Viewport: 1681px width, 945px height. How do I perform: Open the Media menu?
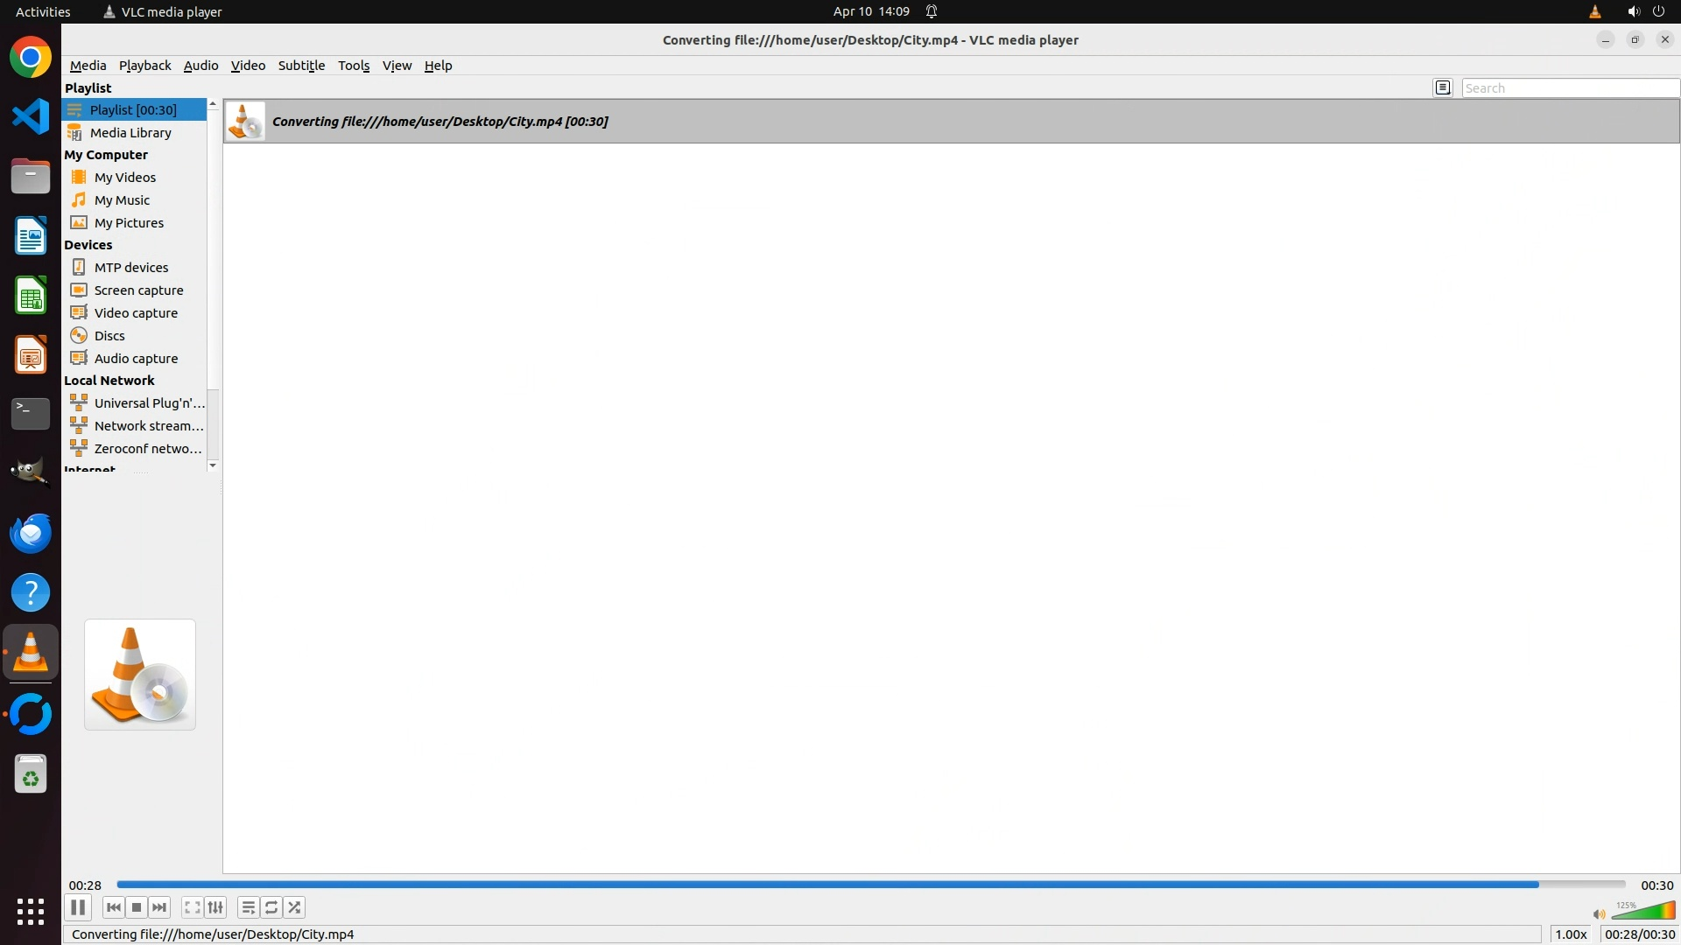(88, 66)
